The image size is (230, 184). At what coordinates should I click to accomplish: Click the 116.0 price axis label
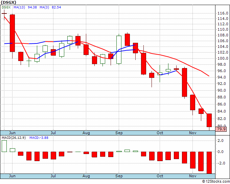coord(223,13)
